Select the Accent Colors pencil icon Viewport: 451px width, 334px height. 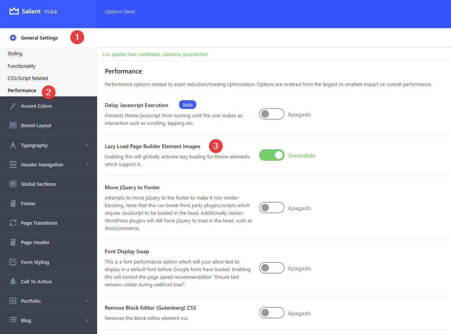tap(13, 106)
